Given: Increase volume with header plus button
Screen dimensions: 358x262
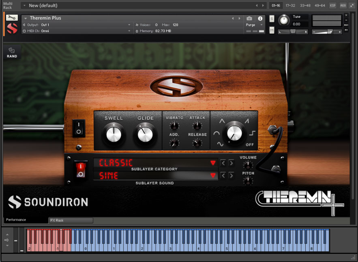Looking at the screenshot, I should [340, 32].
